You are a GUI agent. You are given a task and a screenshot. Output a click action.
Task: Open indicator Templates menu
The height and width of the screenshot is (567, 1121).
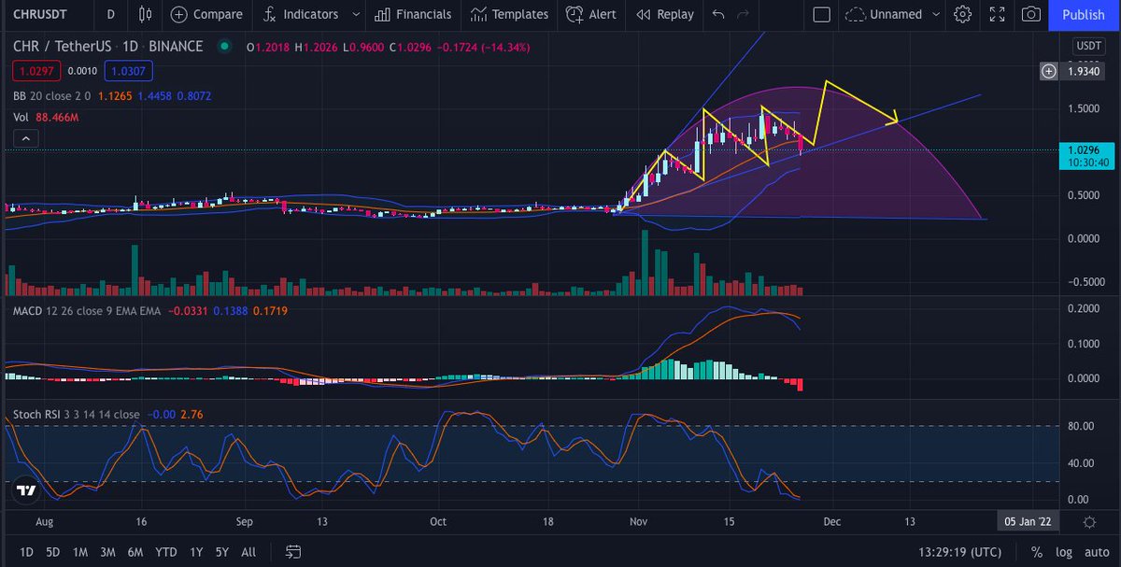tap(509, 14)
